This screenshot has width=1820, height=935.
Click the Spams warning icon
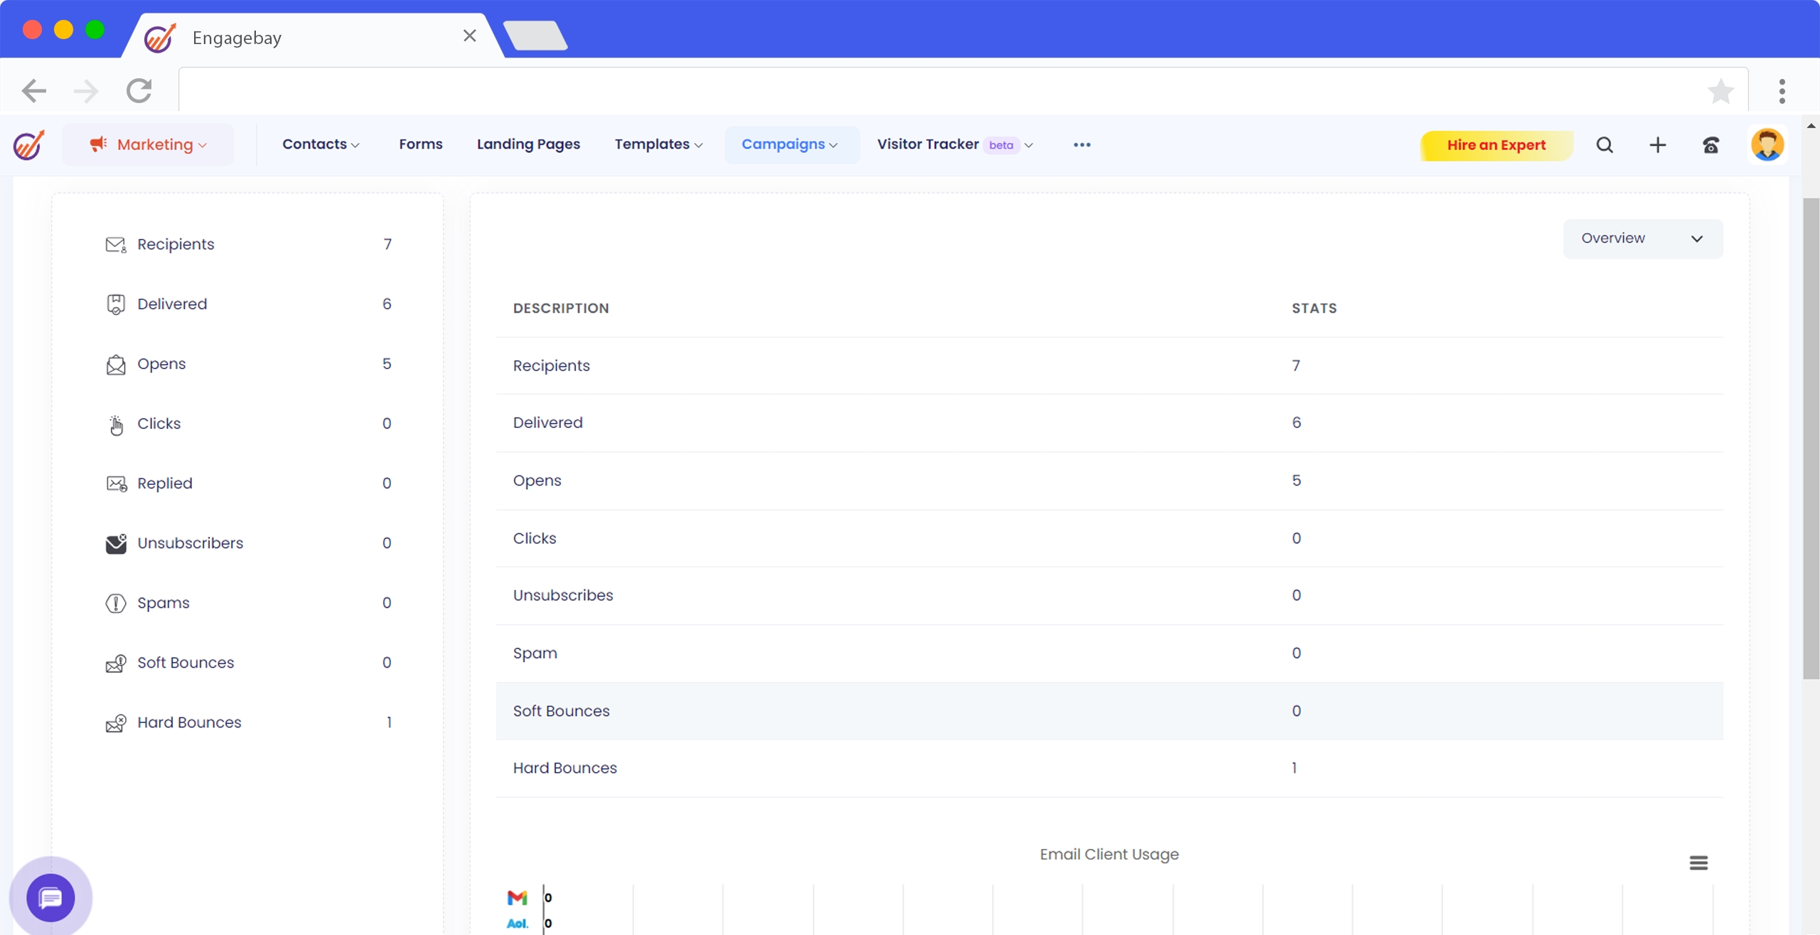(116, 603)
